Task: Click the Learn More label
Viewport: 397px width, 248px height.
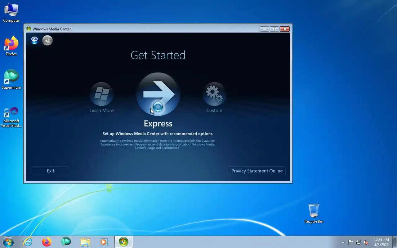Action: pyautogui.click(x=101, y=110)
